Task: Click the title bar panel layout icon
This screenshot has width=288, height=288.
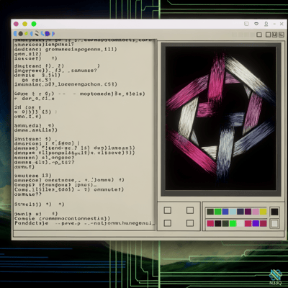Action: click(x=246, y=24)
